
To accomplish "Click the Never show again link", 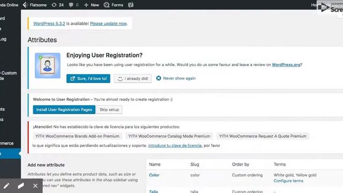I will click(180, 78).
